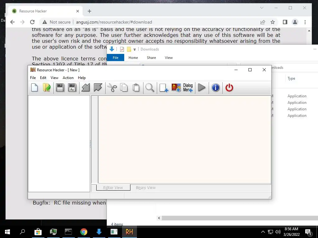Add an image resource via the flower icon

(176, 88)
